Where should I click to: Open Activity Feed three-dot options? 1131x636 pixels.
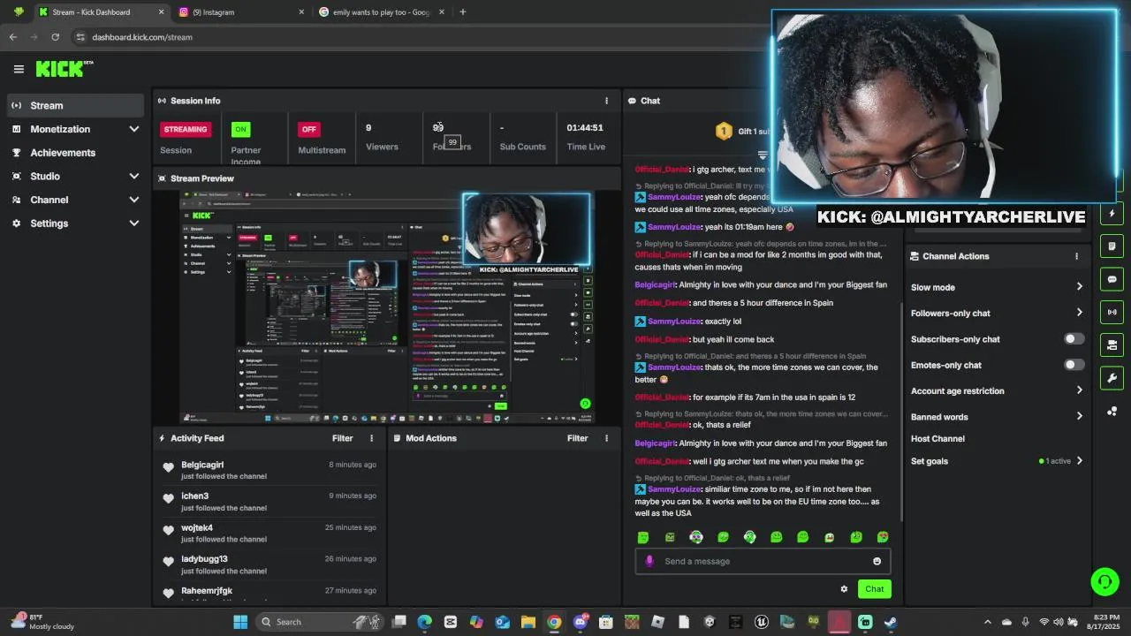click(371, 438)
